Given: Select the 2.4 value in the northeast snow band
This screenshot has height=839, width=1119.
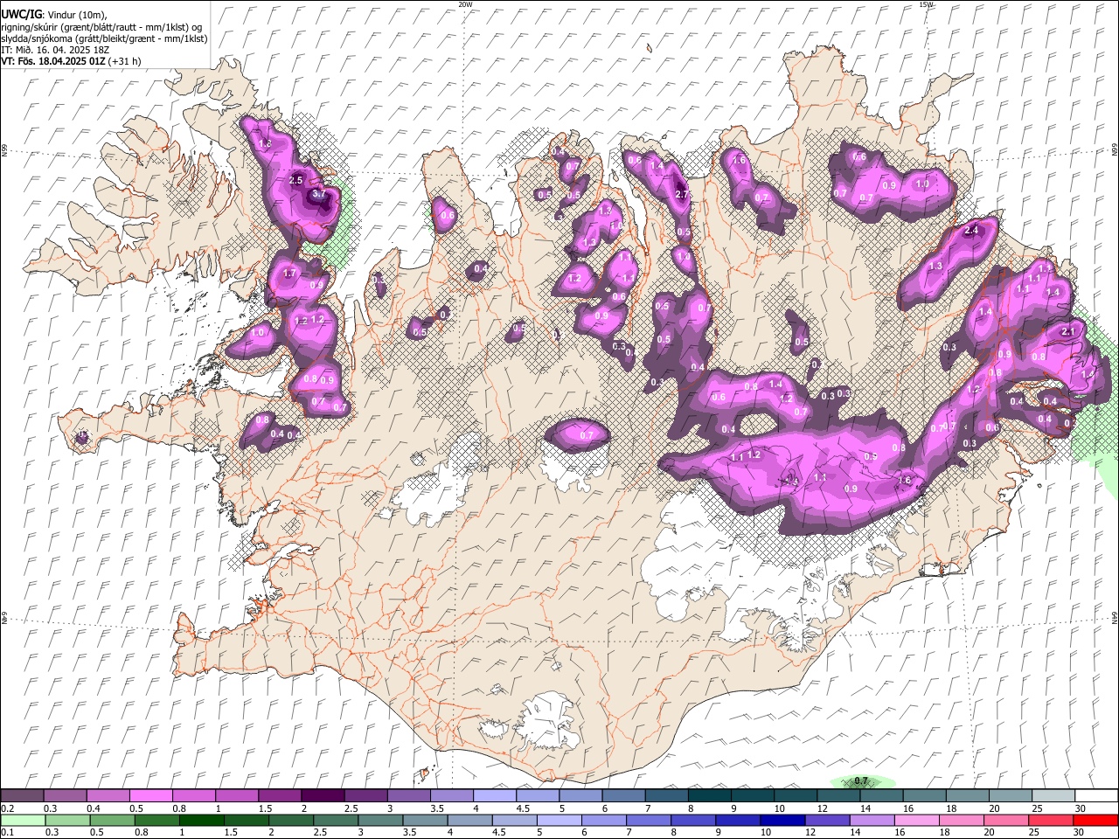Looking at the screenshot, I should (970, 231).
